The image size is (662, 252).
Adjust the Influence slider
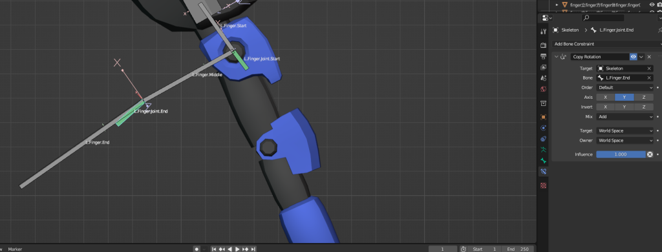click(x=621, y=154)
